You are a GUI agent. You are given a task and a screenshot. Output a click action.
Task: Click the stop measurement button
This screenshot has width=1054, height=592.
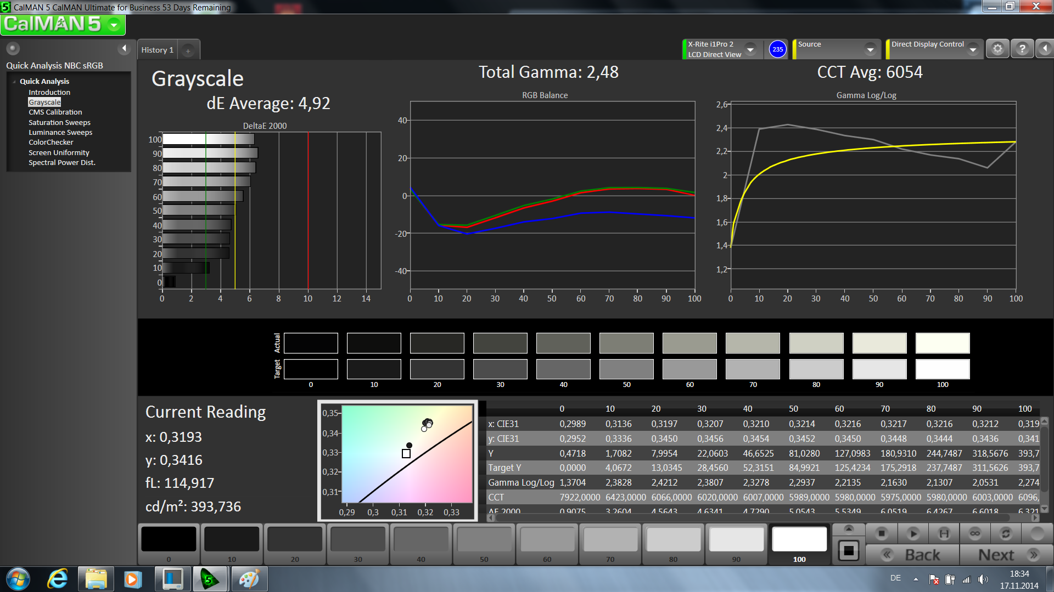(882, 533)
